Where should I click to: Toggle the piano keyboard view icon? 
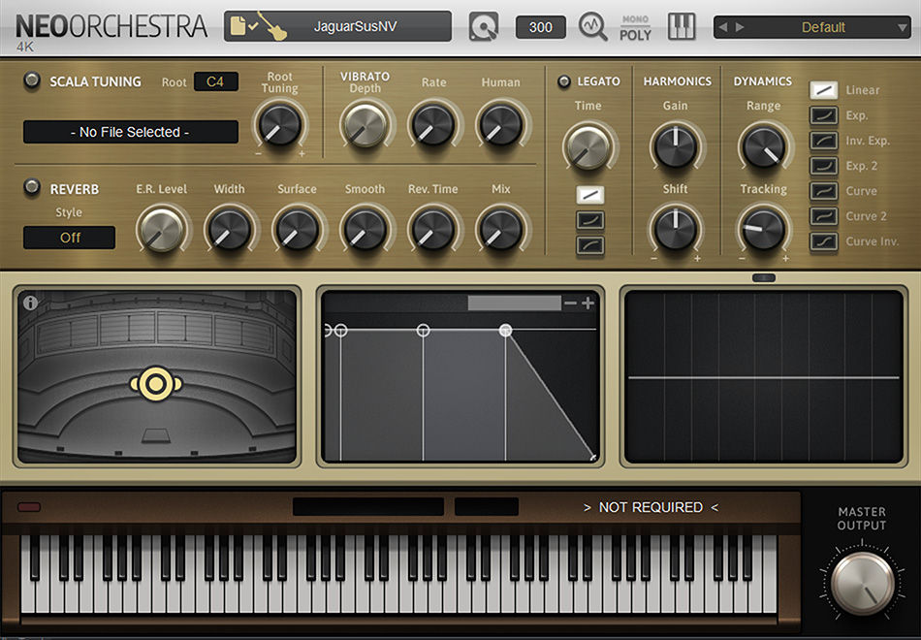[x=682, y=26]
